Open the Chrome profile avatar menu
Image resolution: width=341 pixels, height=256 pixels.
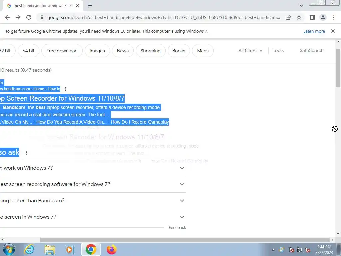pos(323,17)
